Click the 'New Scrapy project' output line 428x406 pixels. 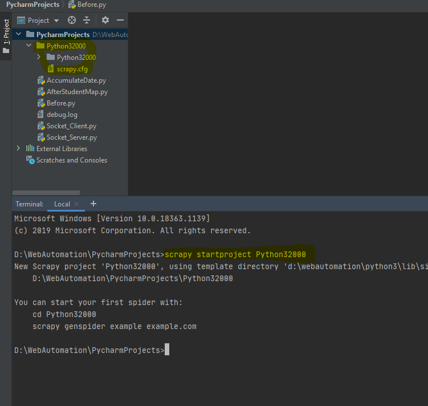tap(221, 266)
